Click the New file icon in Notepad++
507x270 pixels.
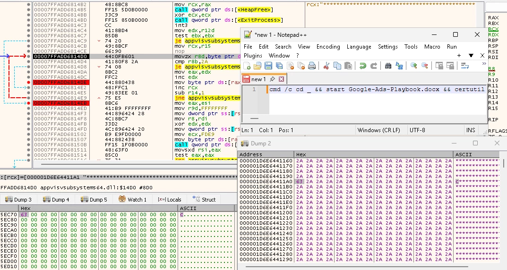click(x=247, y=66)
